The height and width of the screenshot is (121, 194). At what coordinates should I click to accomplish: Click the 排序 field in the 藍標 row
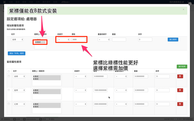[x=162, y=90]
